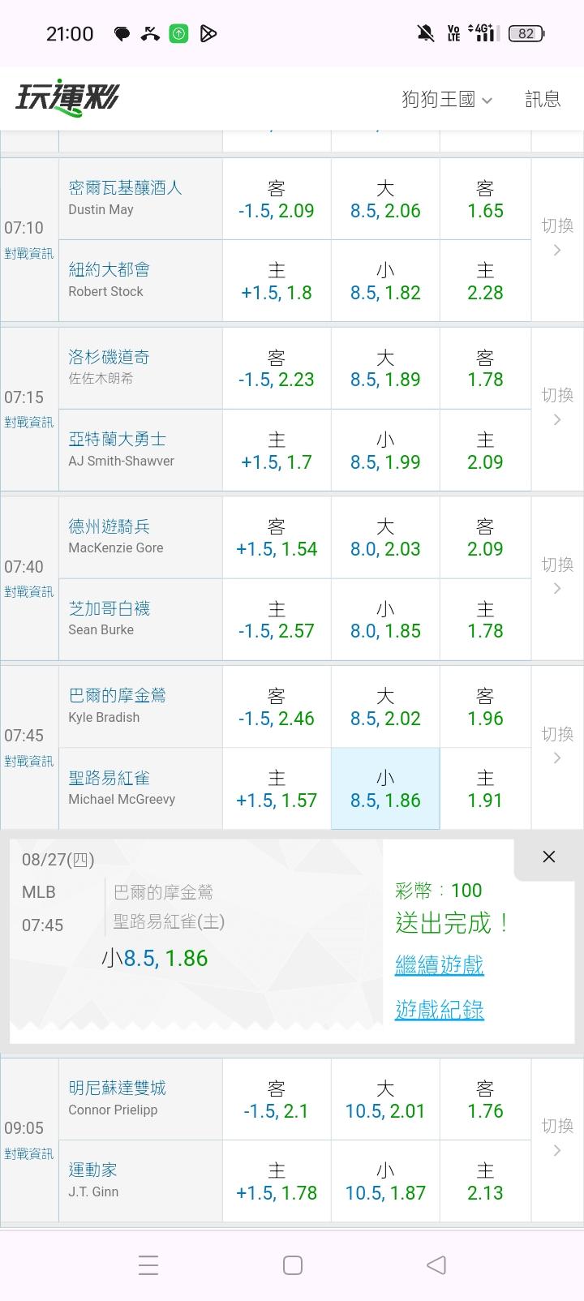The image size is (584, 1301).
Task: Open team page 洛杉磯道奇
Action: tap(109, 357)
